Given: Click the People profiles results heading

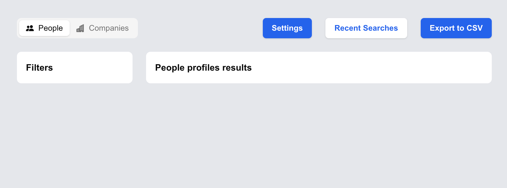Looking at the screenshot, I should pos(203,68).
